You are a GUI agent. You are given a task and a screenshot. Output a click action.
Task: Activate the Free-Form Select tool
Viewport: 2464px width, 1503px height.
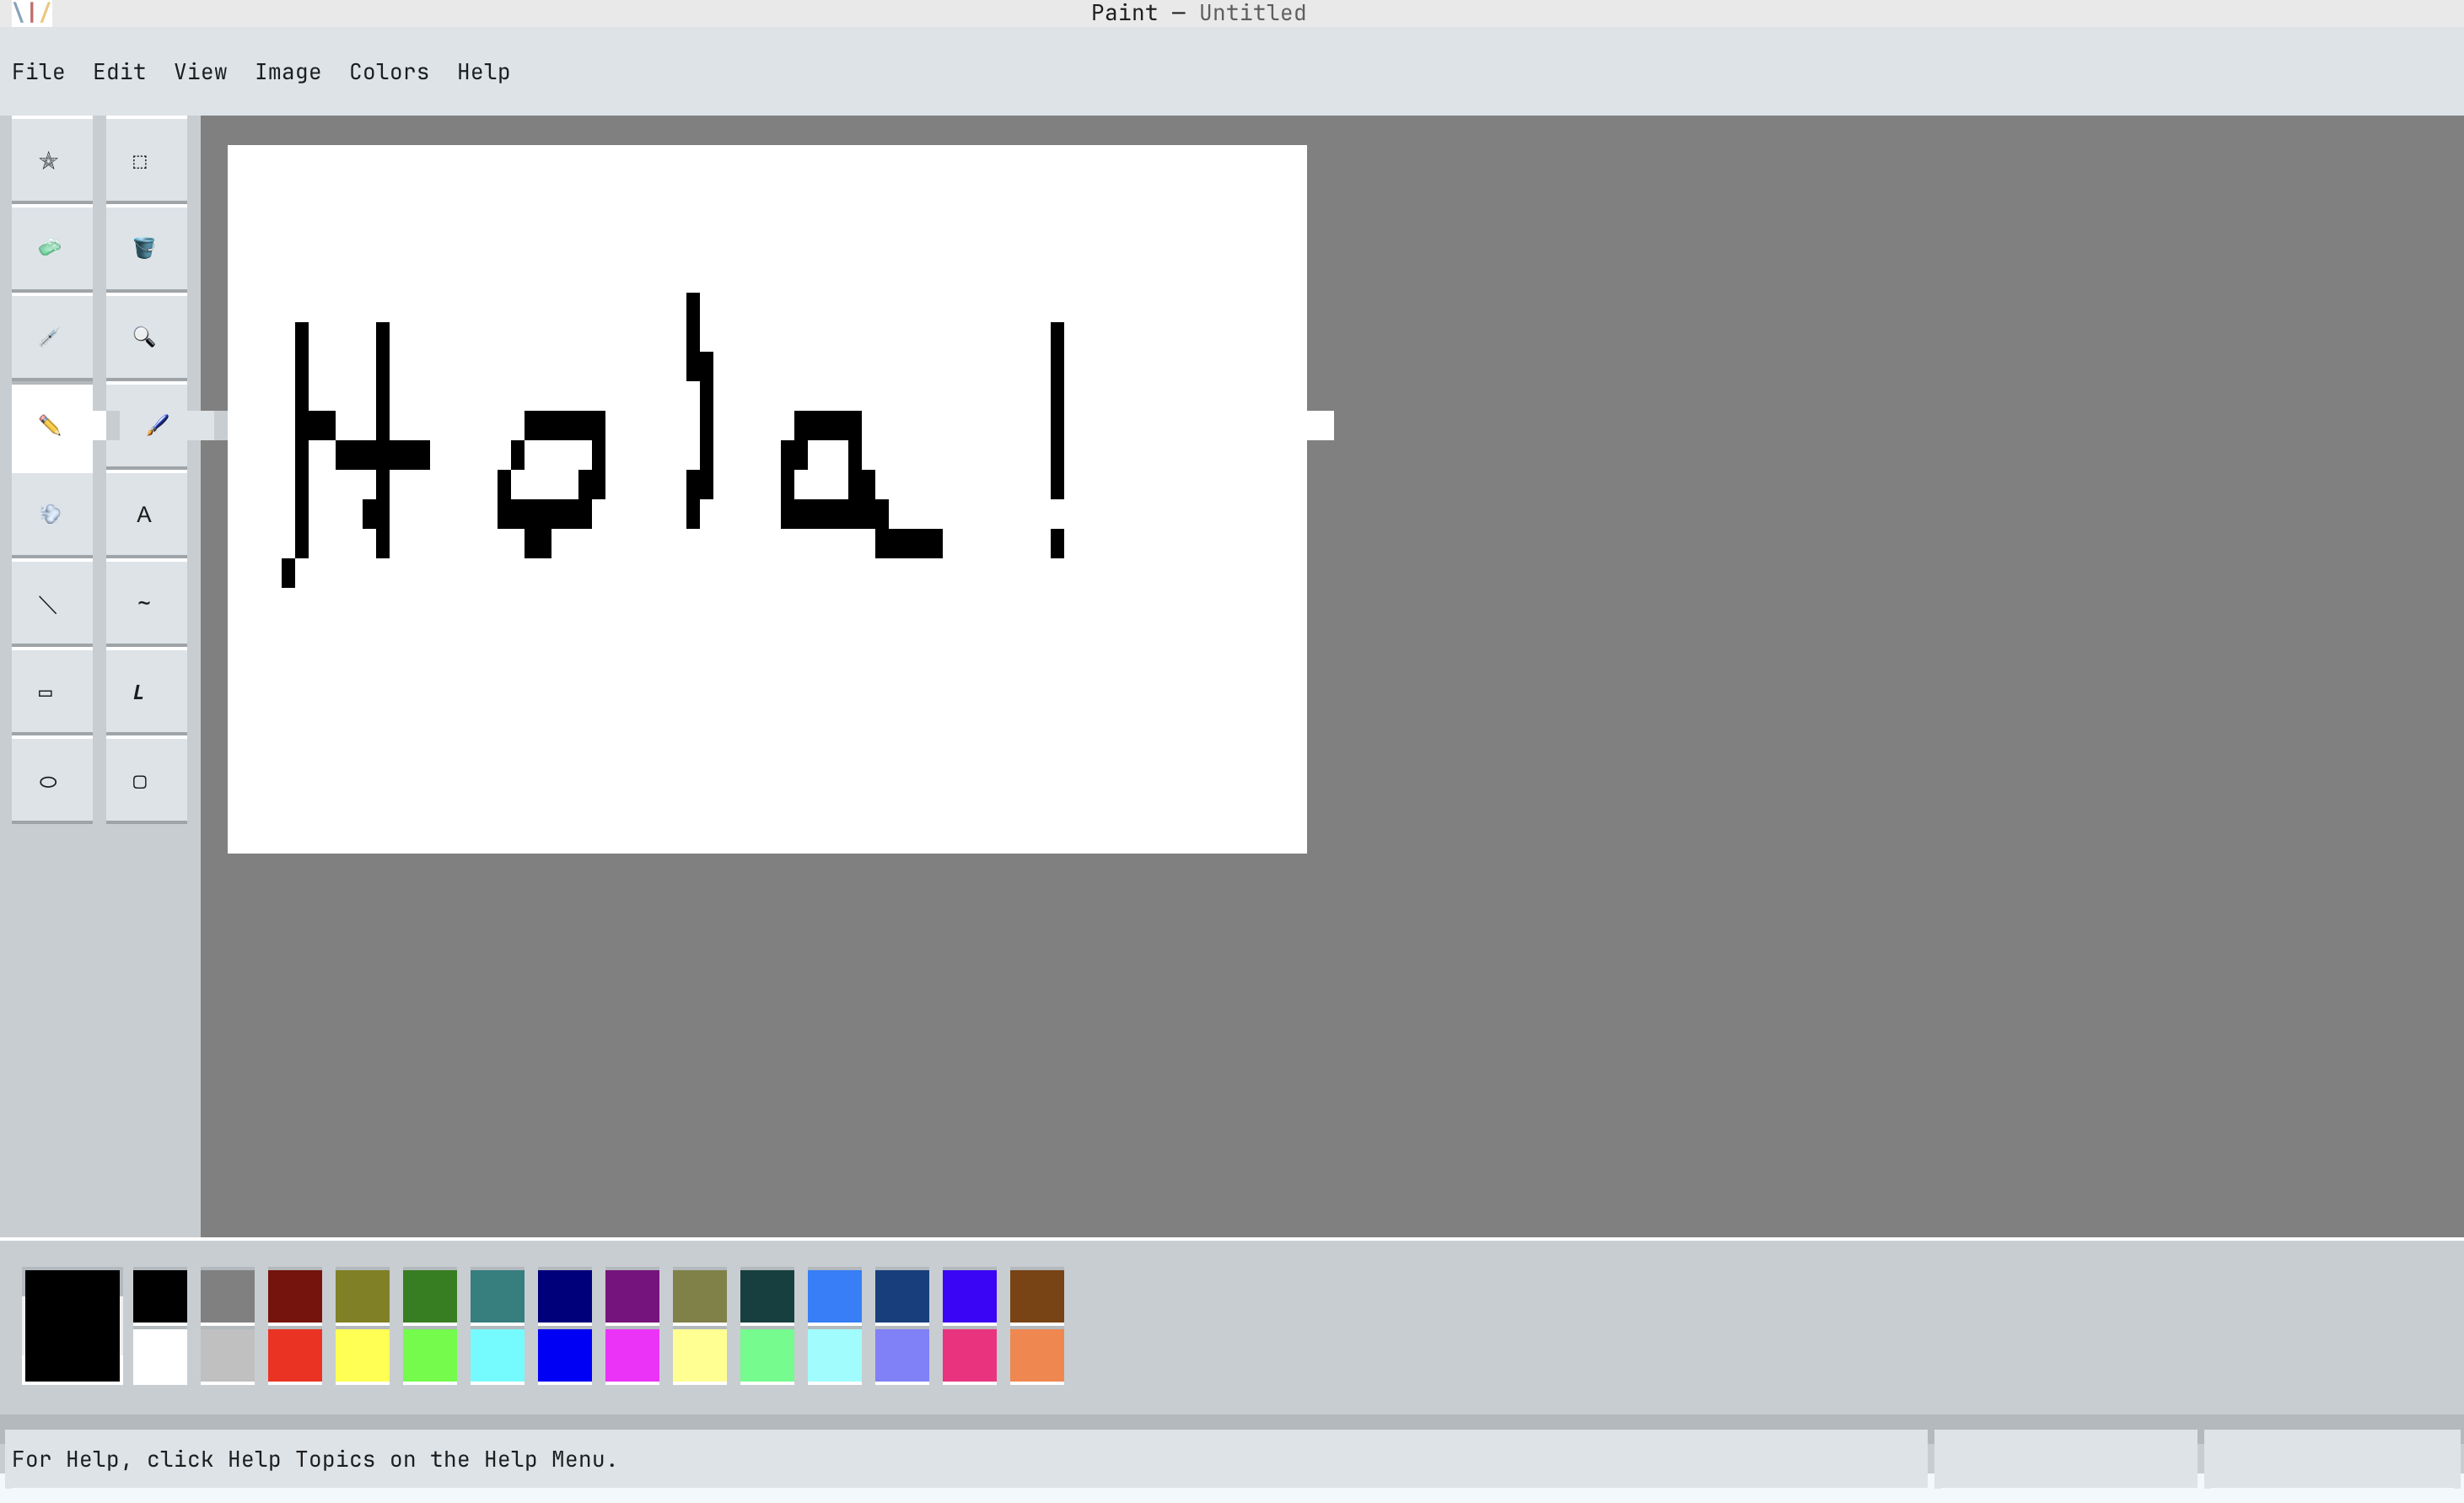(x=50, y=160)
